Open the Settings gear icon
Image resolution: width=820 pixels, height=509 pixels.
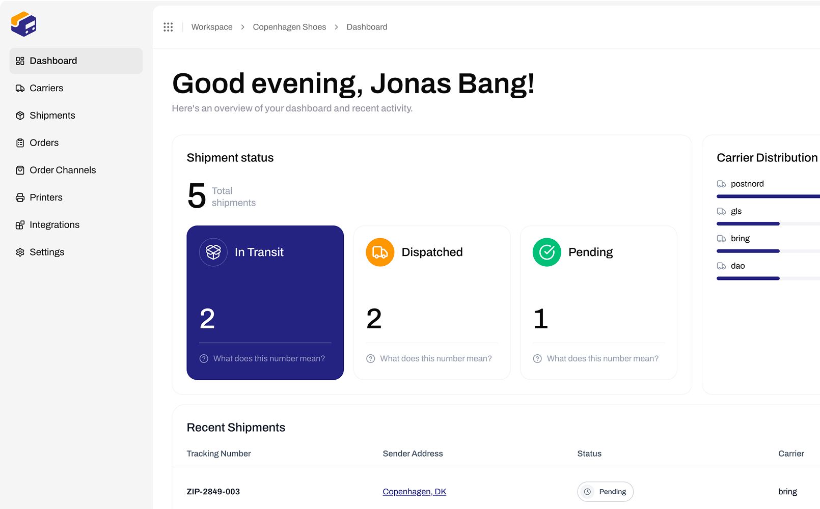(20, 252)
